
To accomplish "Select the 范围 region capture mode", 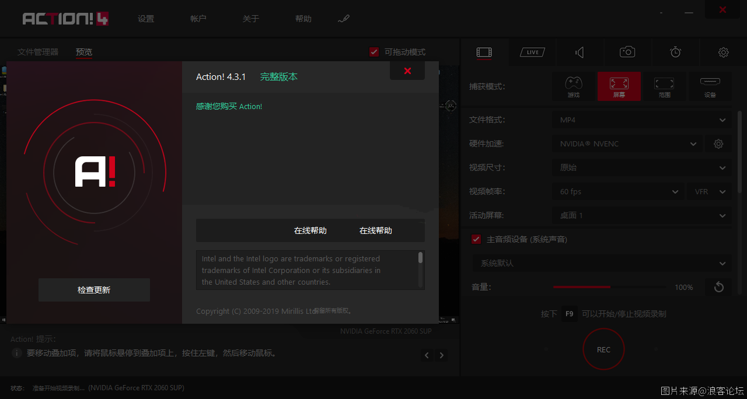I will click(x=665, y=86).
